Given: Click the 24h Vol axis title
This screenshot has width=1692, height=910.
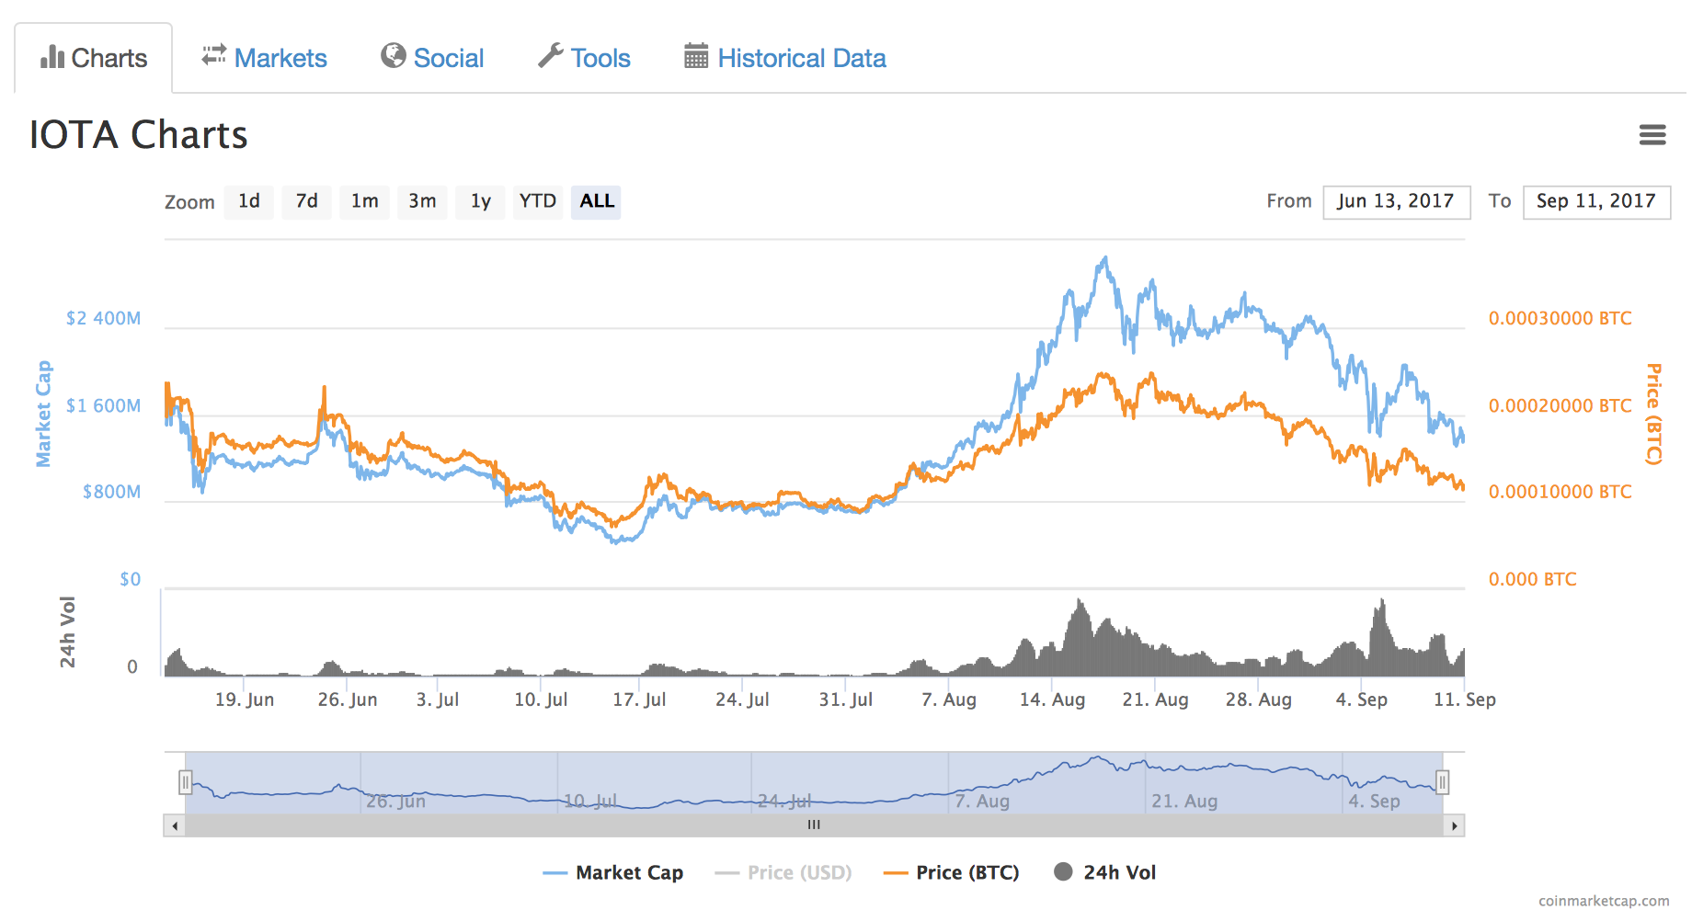Looking at the screenshot, I should 67,631.
